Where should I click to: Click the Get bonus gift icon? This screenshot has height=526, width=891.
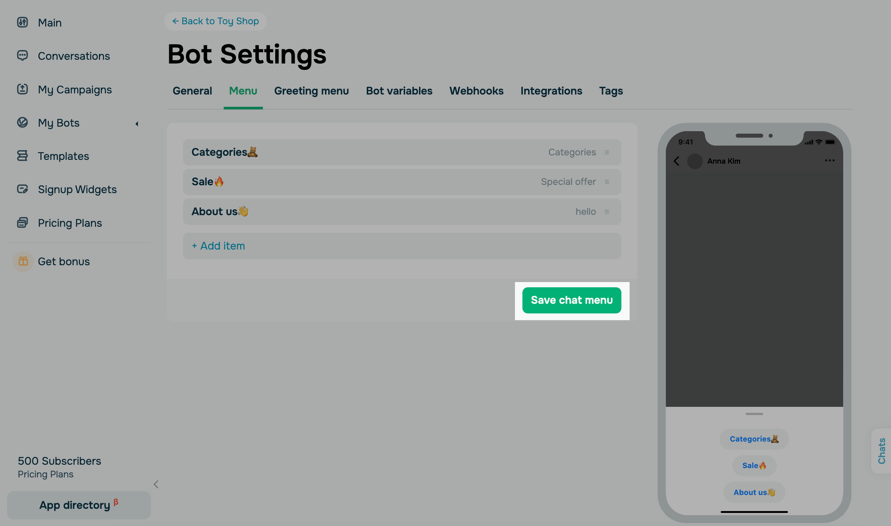tap(23, 261)
